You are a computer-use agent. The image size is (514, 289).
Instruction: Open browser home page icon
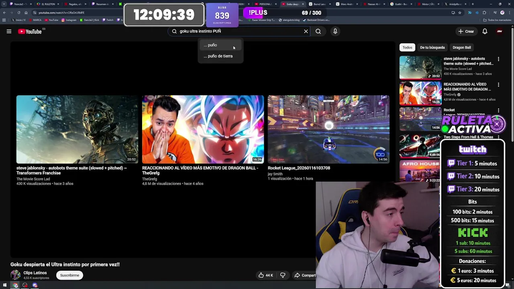click(x=26, y=12)
